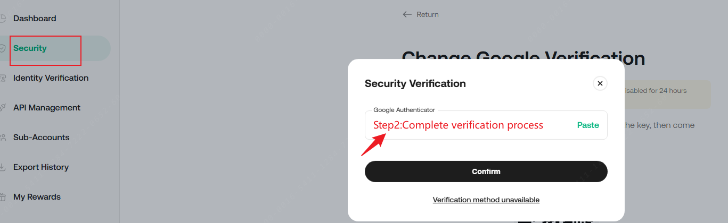Click the Identity Verification sidebar icon

pyautogui.click(x=3, y=78)
